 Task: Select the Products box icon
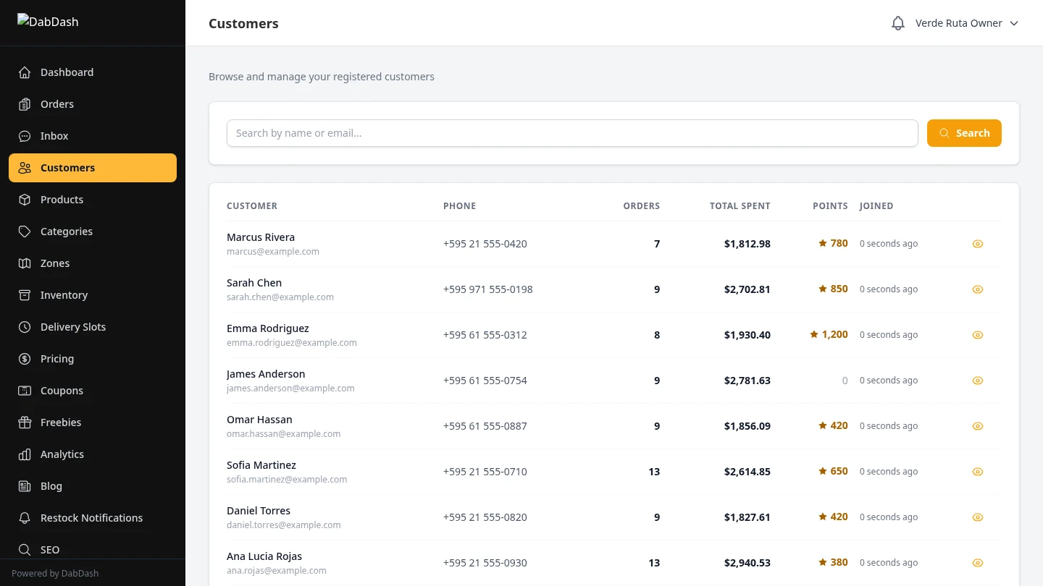pyautogui.click(x=25, y=200)
